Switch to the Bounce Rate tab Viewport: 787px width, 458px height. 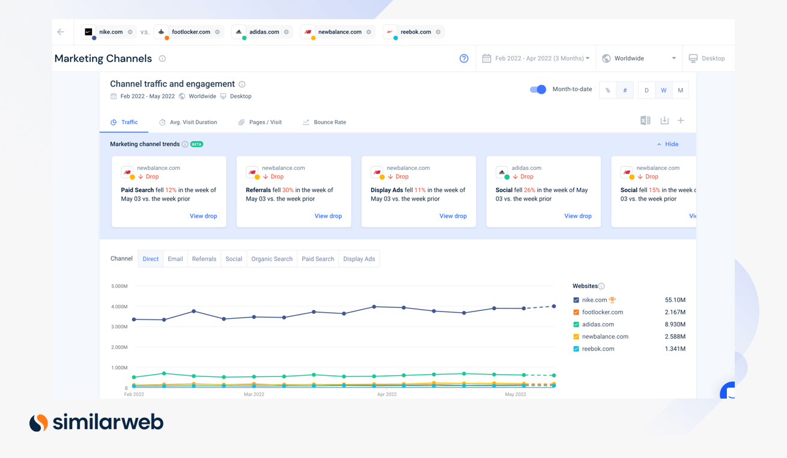[x=329, y=122]
